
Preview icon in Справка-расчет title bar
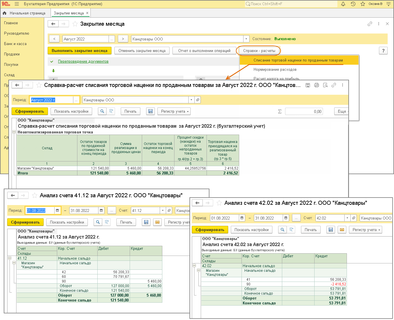coord(325,85)
